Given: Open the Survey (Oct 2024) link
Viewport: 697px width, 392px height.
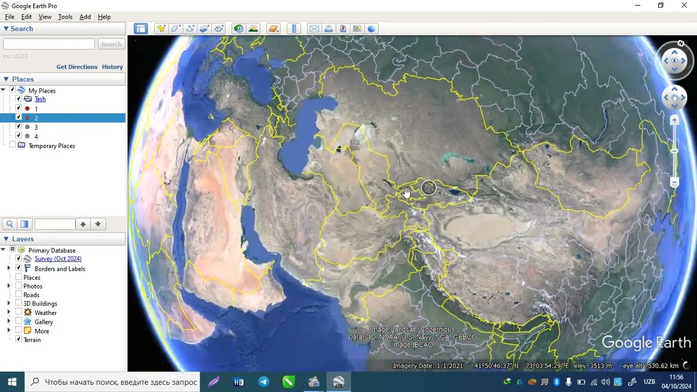Looking at the screenshot, I should [x=58, y=259].
